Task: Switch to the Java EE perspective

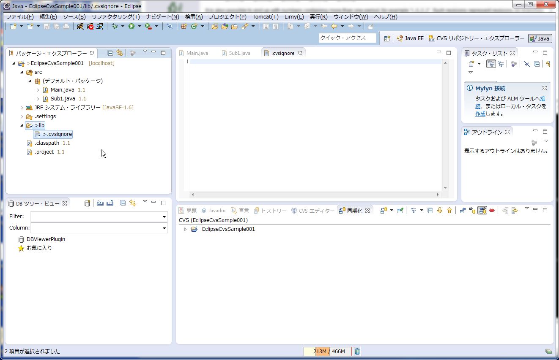Action: (x=410, y=38)
